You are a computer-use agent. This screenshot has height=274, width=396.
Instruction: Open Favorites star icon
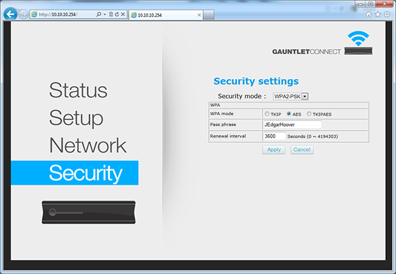pos(377,14)
